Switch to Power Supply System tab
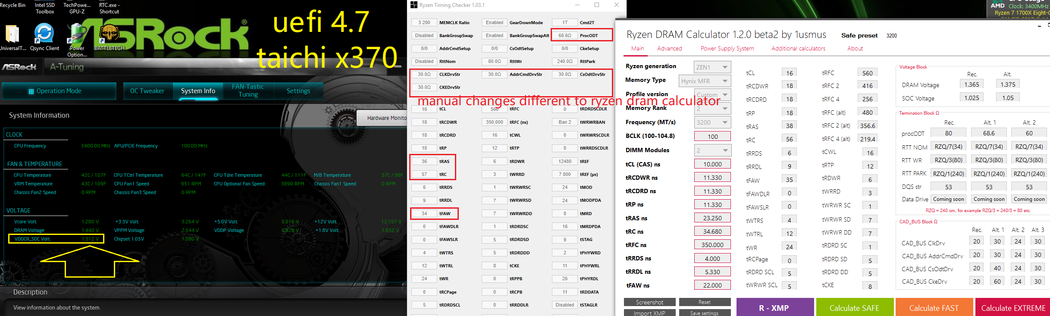Viewport: 1050px width, 316px height. tap(727, 48)
